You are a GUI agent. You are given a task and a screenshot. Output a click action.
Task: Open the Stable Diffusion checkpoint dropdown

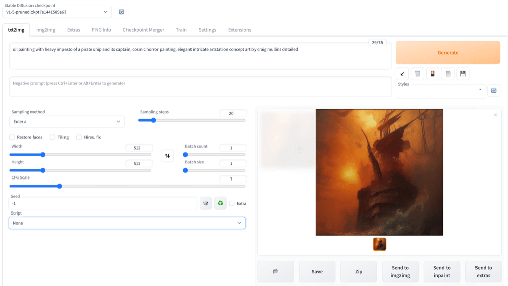(57, 12)
